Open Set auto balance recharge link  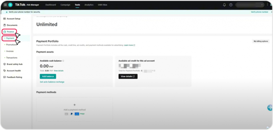point(52,82)
